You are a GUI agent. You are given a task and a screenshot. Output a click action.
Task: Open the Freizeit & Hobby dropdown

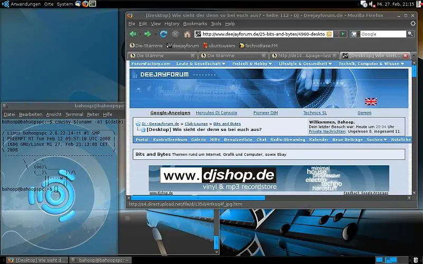coord(252,63)
